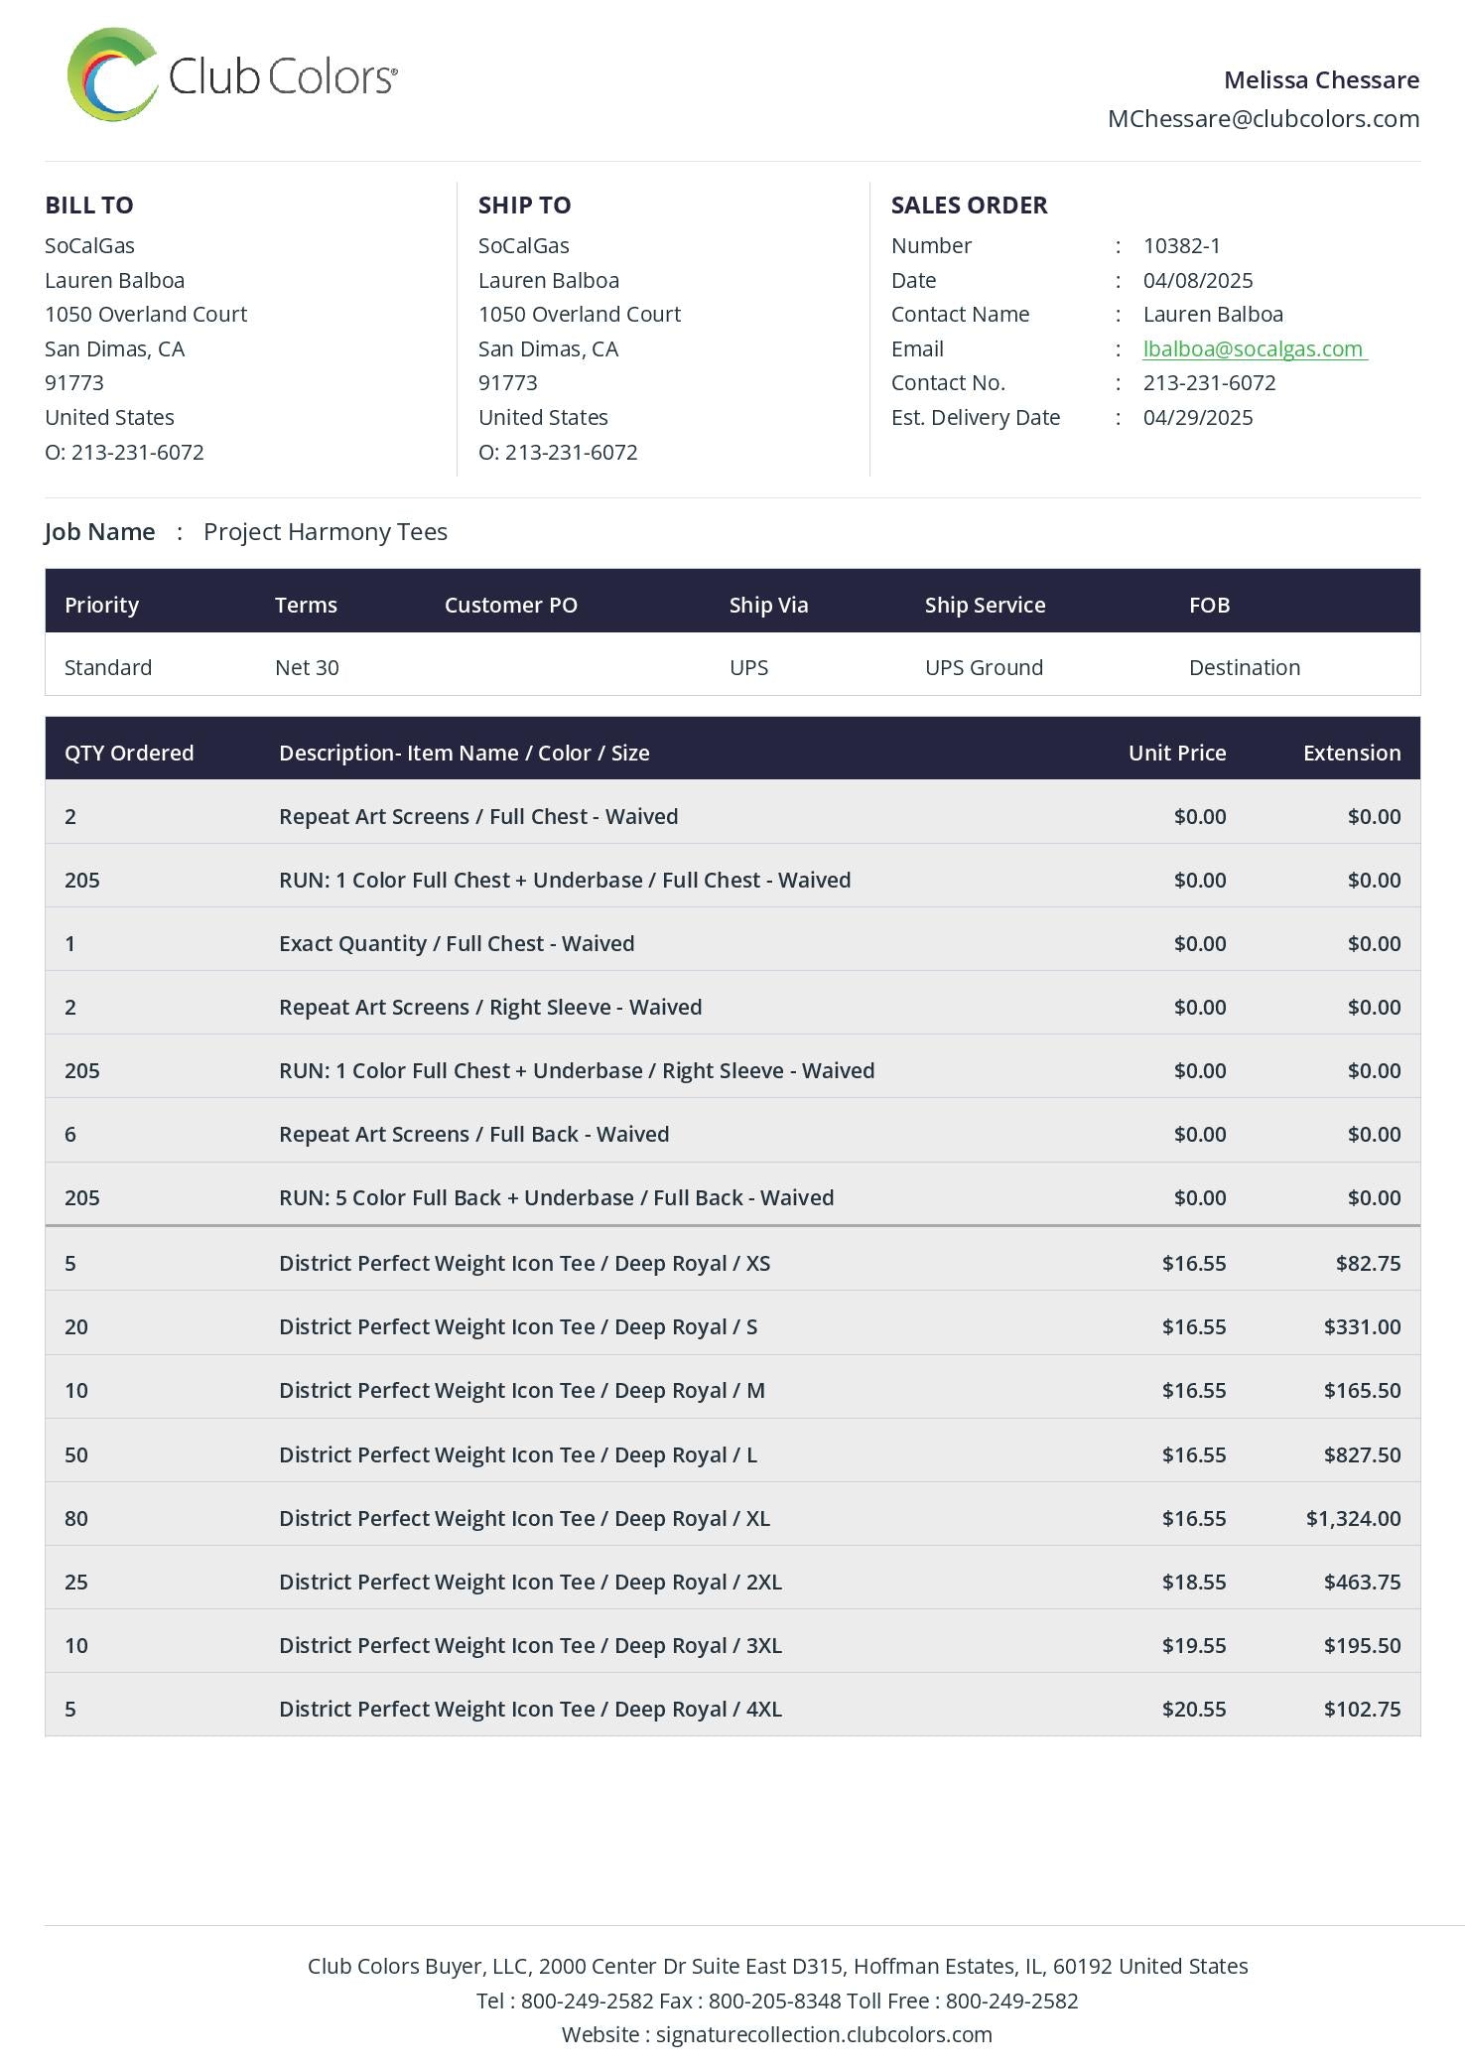Click the SHIP TO heading
Viewport: 1465px width, 2070px height.
pos(524,206)
